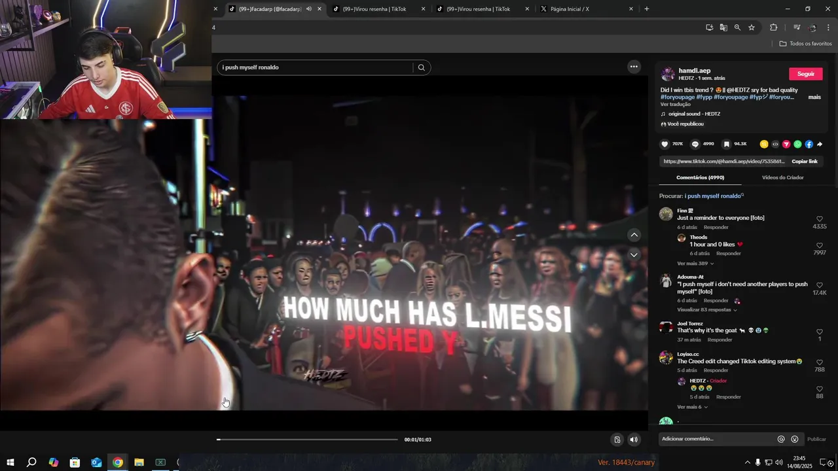Screen dimensions: 838x471
Task: Click the picture-in-picture icon beside the volume
Action: (617, 440)
